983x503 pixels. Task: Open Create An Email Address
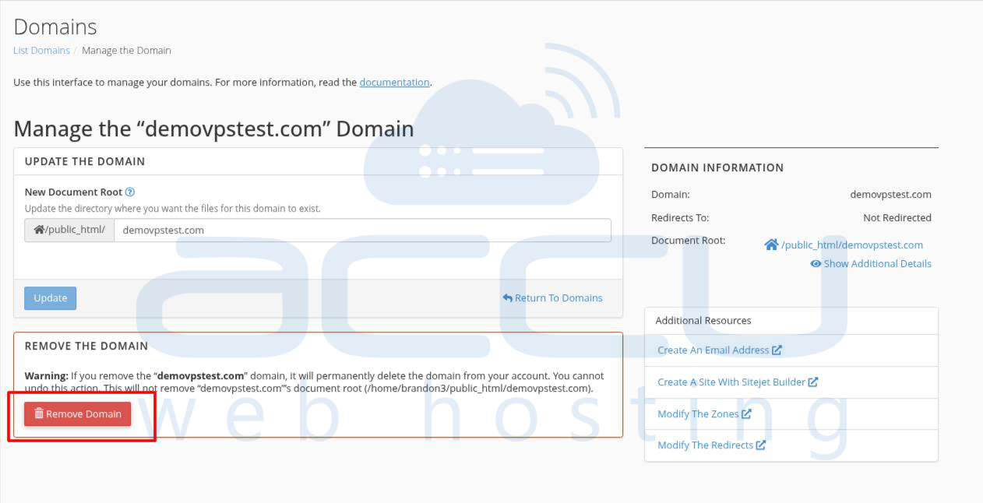tap(713, 350)
